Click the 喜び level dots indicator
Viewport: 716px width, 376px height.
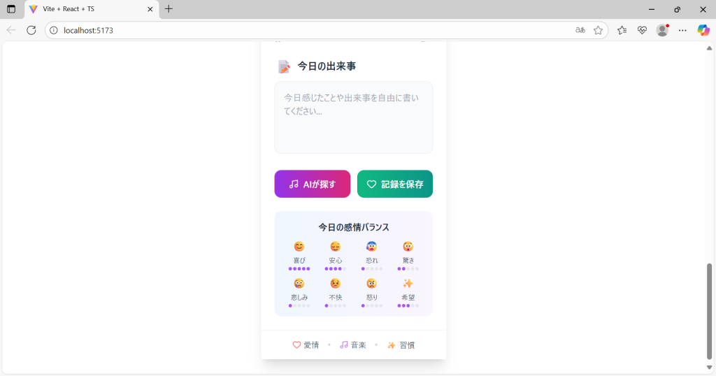click(x=299, y=269)
